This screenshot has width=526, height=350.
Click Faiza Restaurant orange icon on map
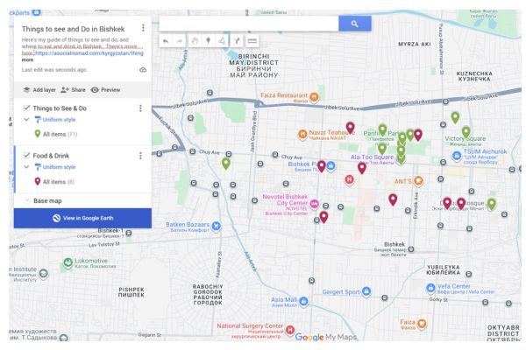click(314, 97)
